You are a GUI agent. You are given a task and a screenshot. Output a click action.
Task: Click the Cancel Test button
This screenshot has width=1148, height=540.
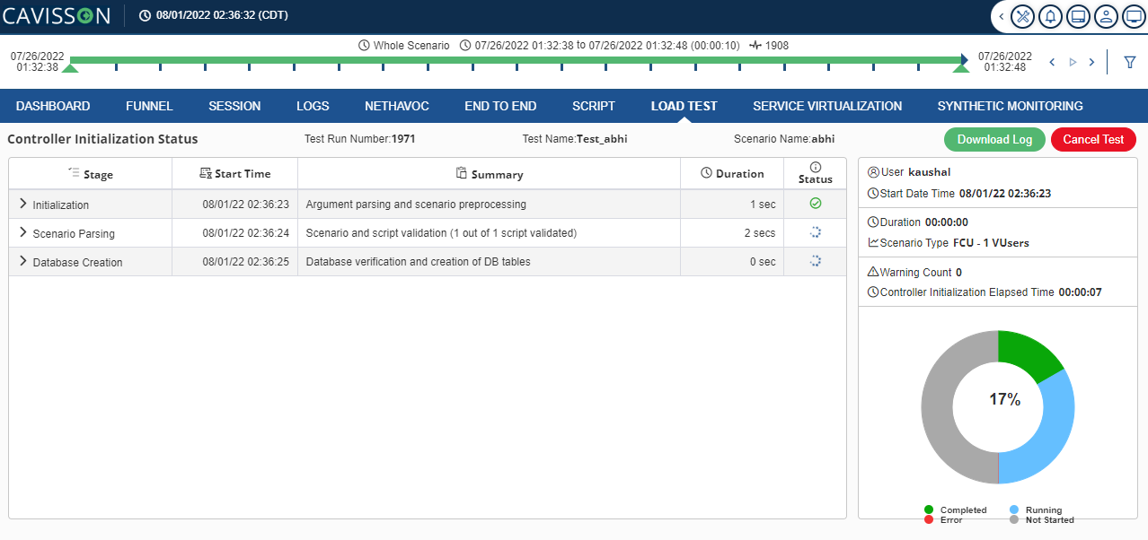tap(1093, 139)
